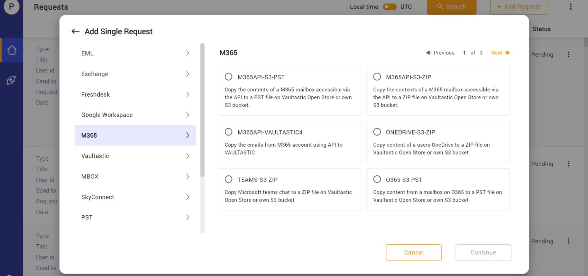Click the category list vertical scrollbar
This screenshot has height=276, width=588.
point(202,110)
